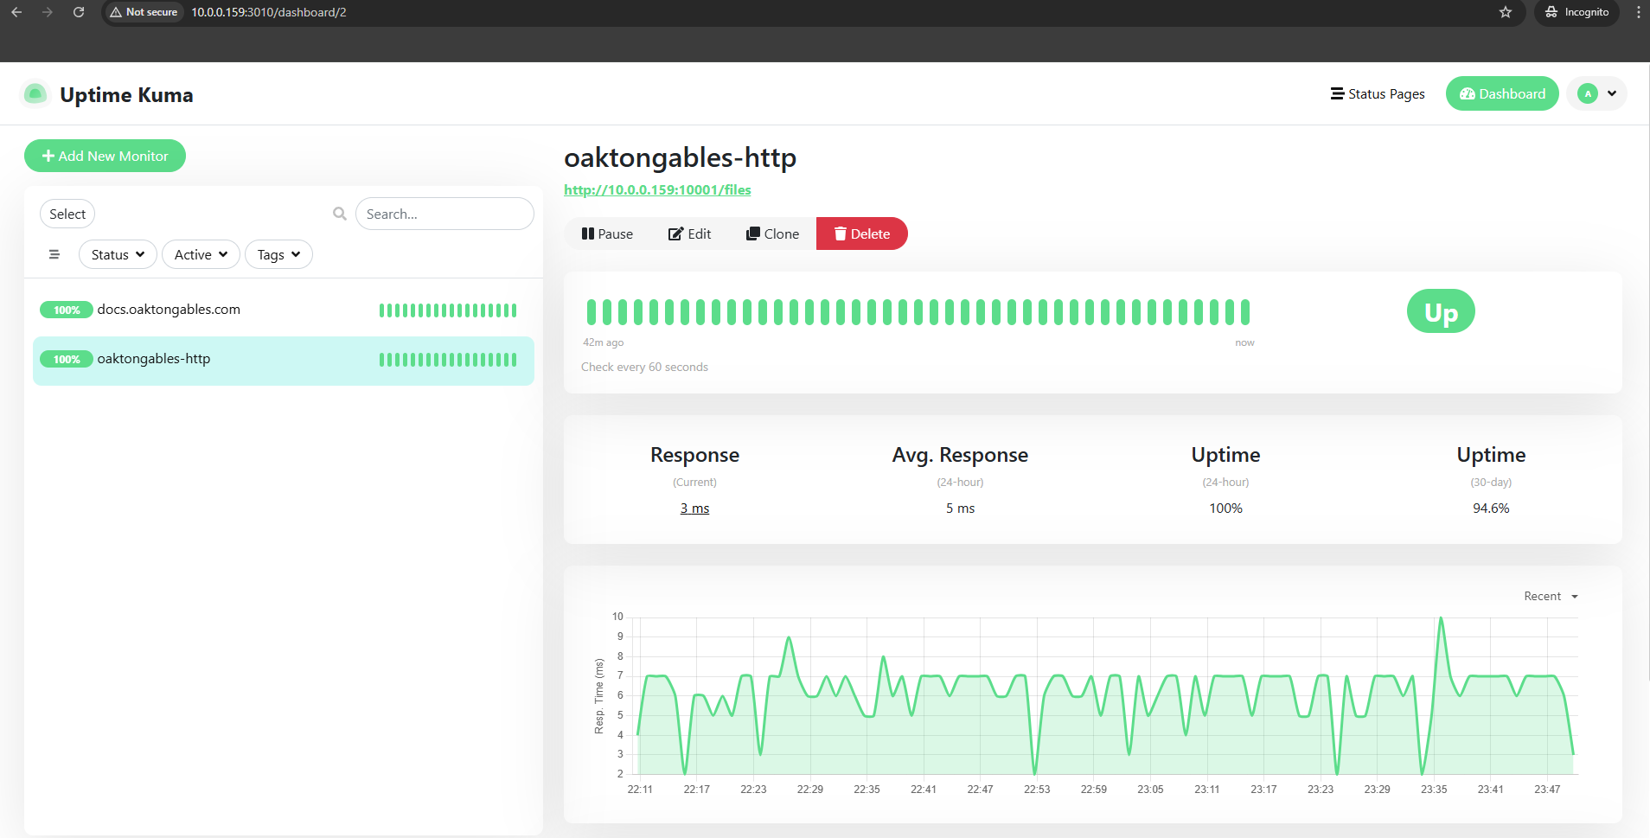
Task: Open the hamburger filter list icon
Action: [54, 254]
